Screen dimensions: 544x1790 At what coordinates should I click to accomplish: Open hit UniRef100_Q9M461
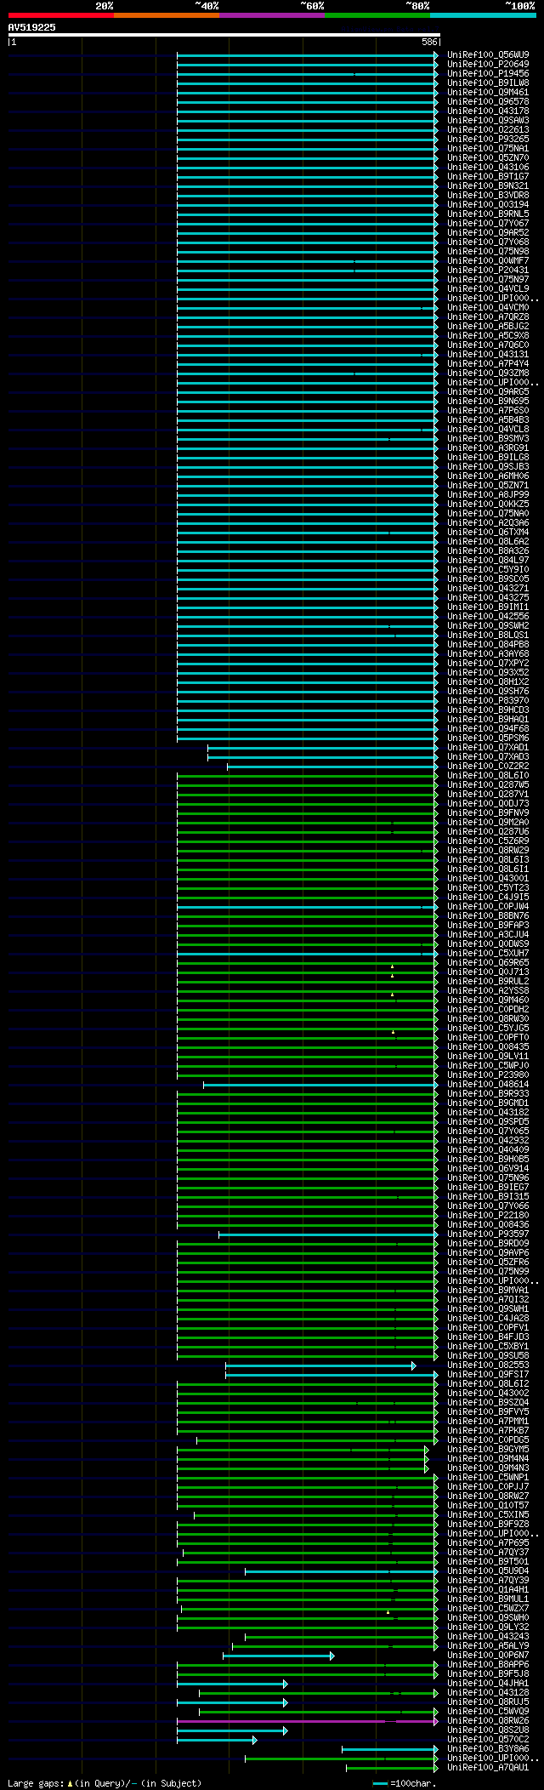point(488,92)
